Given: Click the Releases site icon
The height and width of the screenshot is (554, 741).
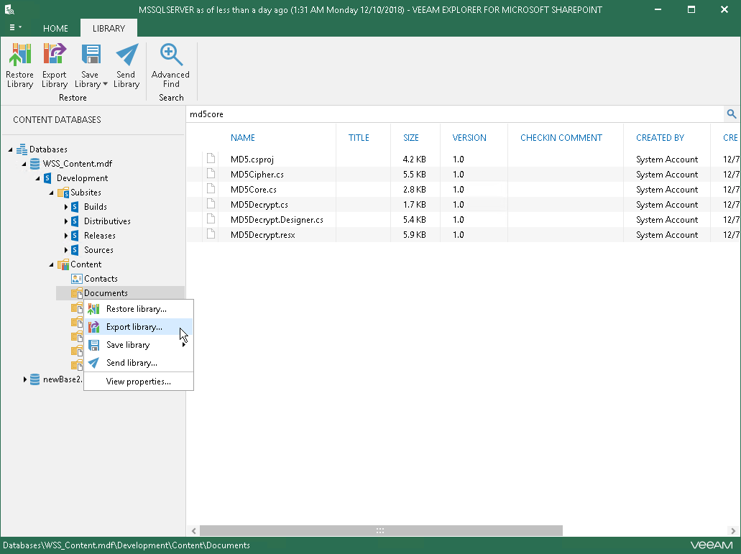Looking at the screenshot, I should pos(75,236).
